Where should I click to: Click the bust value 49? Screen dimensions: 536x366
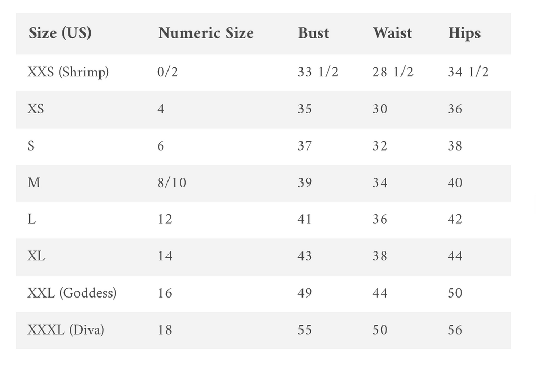305,293
